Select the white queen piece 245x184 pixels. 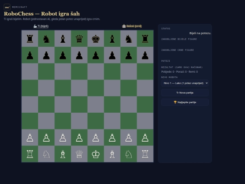79,154
